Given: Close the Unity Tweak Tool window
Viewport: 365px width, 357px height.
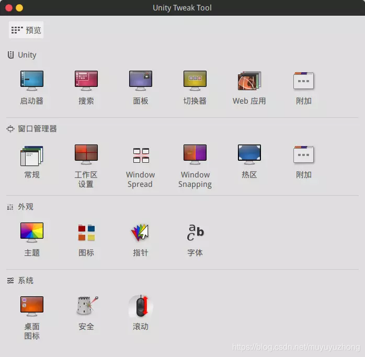Looking at the screenshot, I should point(9,8).
